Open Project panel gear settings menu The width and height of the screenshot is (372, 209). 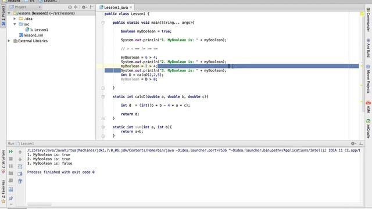point(84,8)
